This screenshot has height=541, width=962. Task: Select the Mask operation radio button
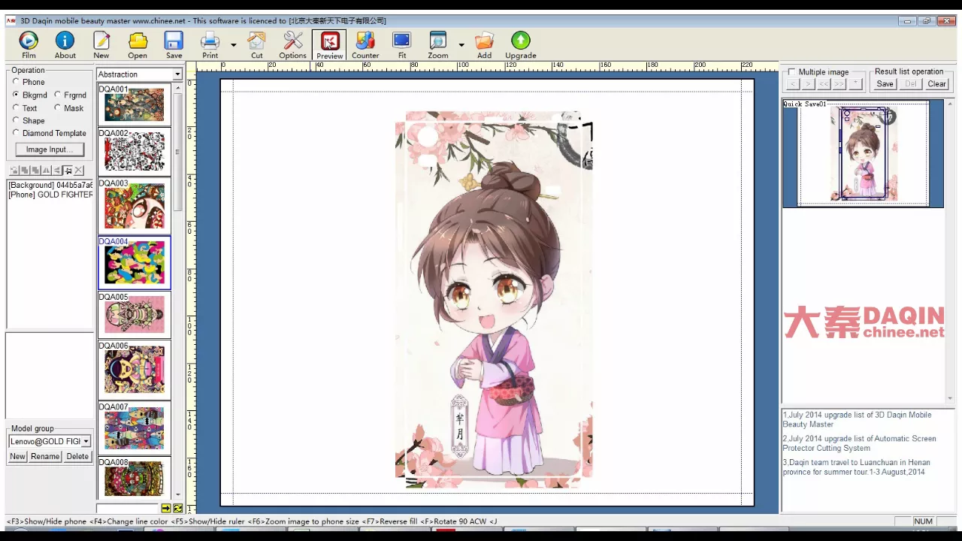(x=57, y=107)
